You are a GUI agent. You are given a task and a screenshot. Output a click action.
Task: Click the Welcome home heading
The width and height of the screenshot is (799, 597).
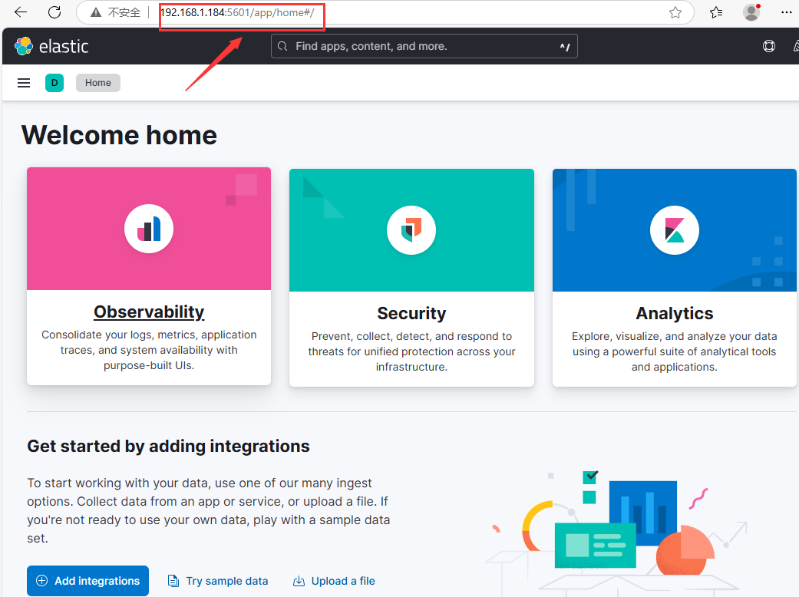point(119,135)
